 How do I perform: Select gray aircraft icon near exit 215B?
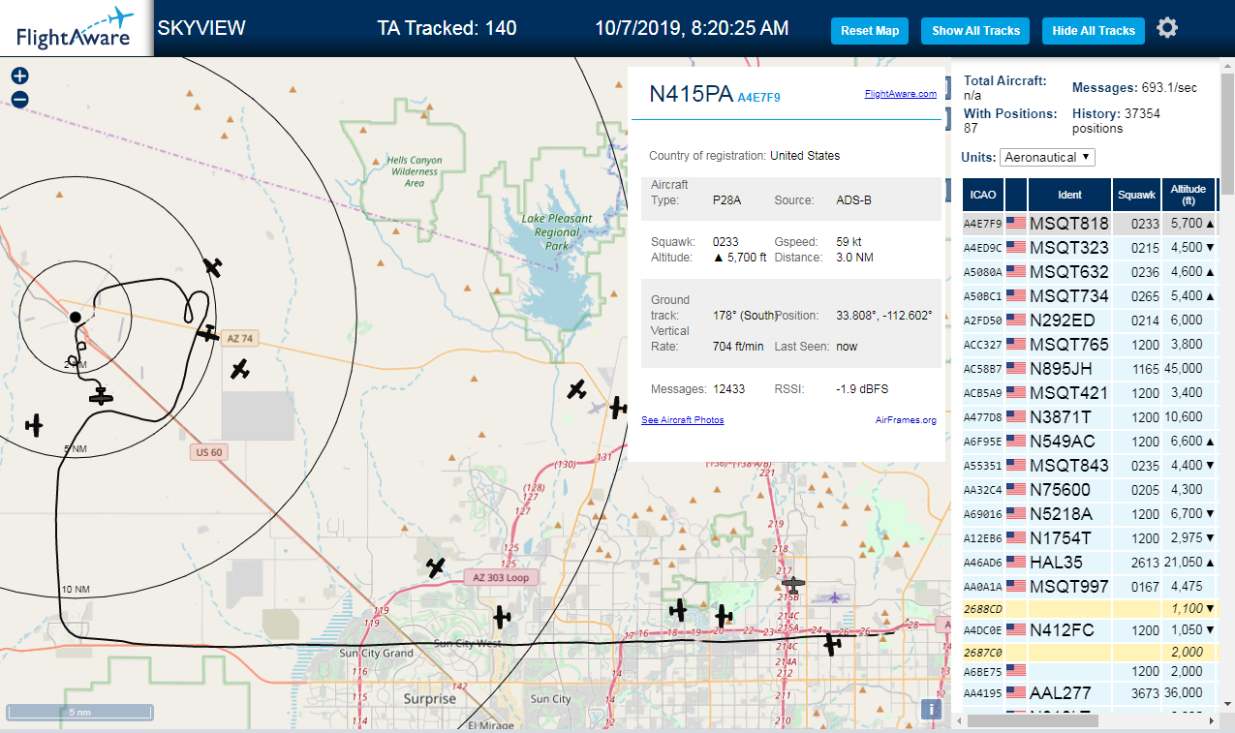793,584
